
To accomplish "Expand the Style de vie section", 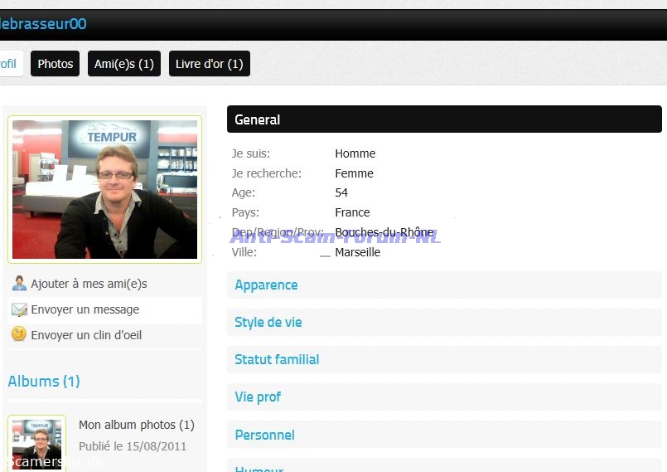I will (x=268, y=322).
